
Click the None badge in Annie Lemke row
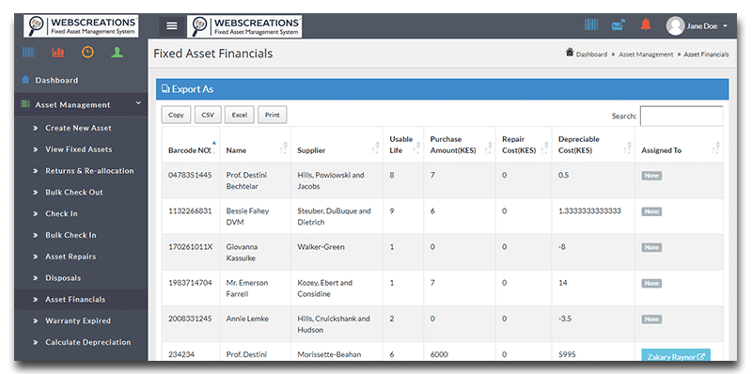pyautogui.click(x=651, y=319)
